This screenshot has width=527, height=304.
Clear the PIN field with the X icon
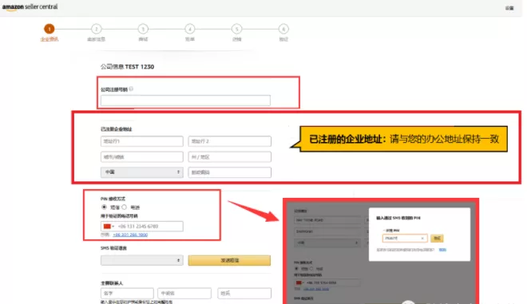(422, 238)
